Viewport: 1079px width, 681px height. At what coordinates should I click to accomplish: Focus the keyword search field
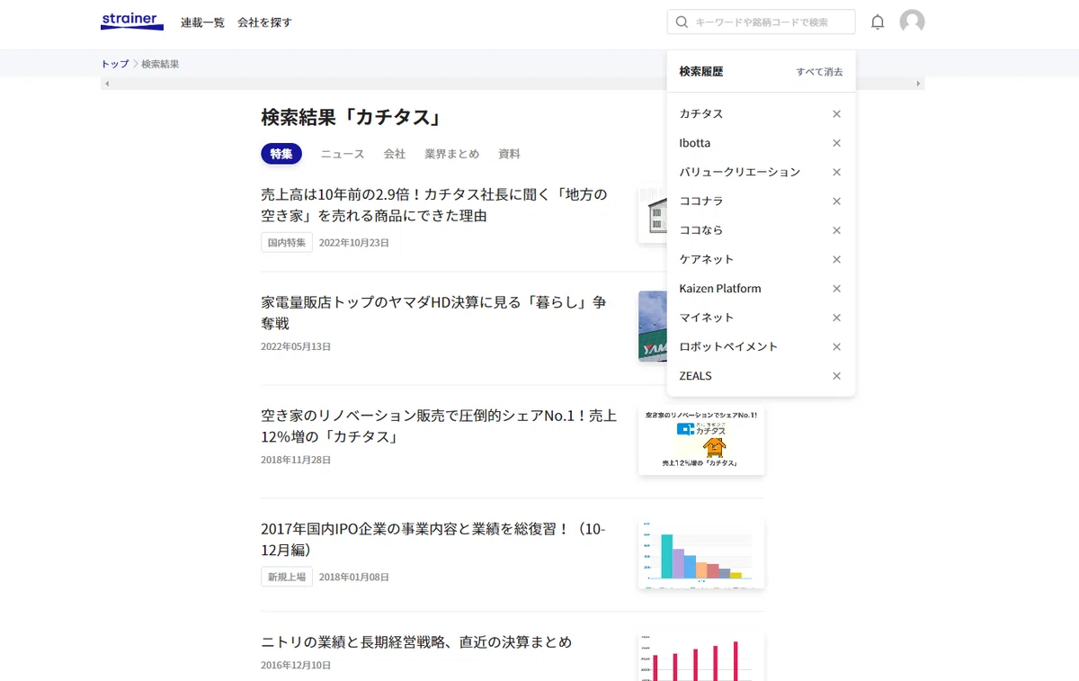762,22
